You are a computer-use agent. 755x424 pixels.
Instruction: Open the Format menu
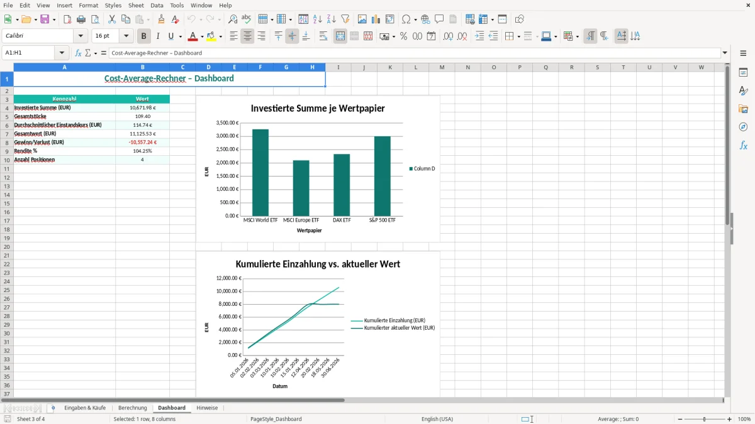click(89, 5)
